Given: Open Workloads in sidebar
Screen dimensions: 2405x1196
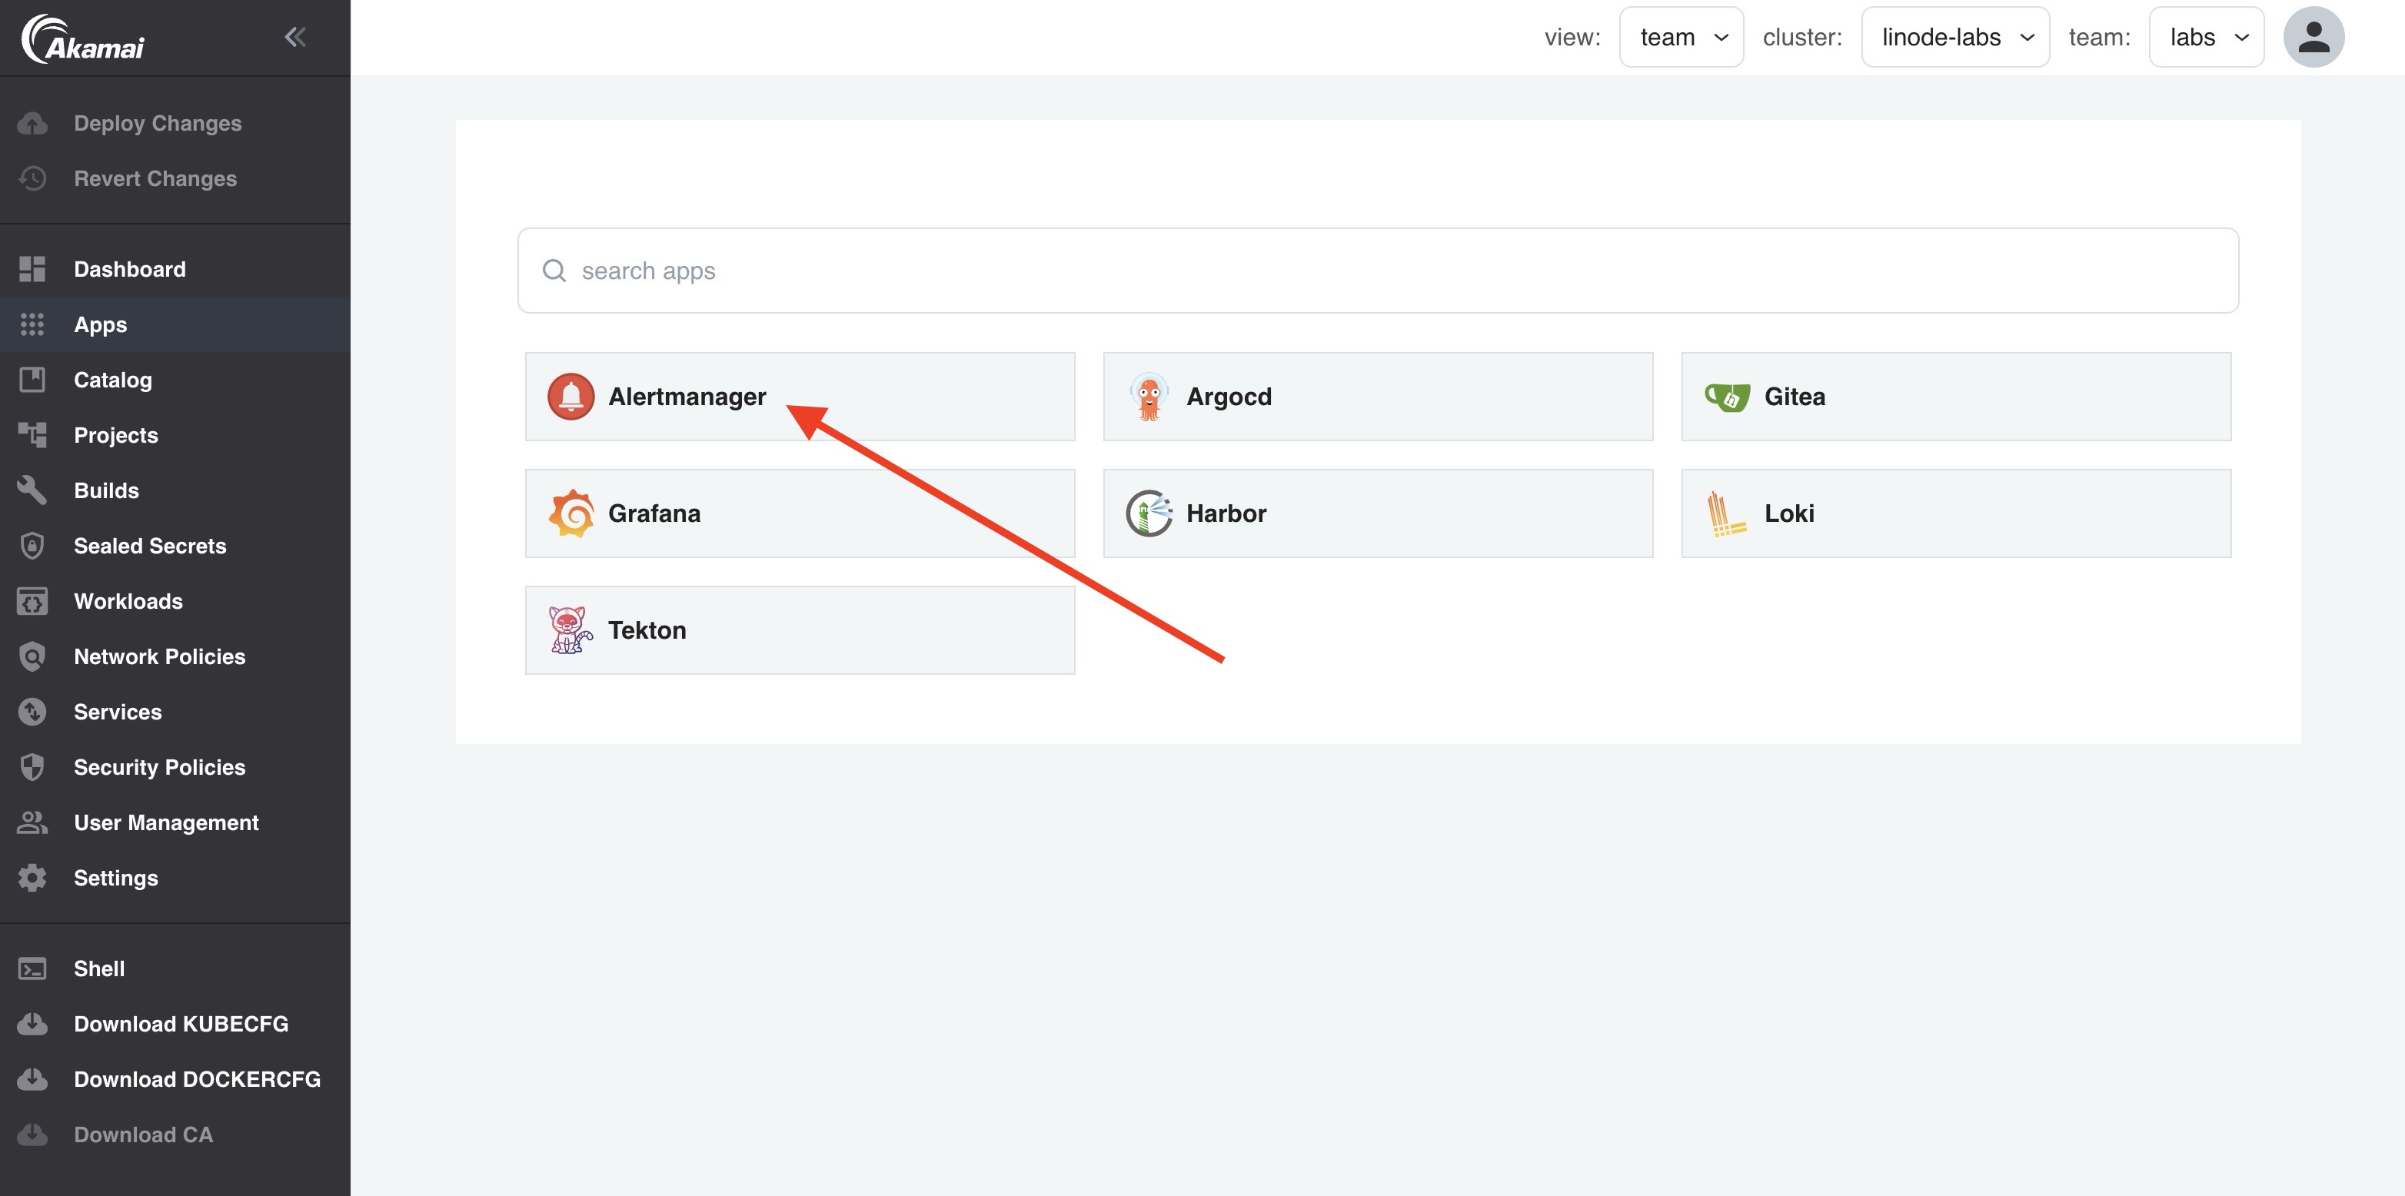Looking at the screenshot, I should 175,601.
